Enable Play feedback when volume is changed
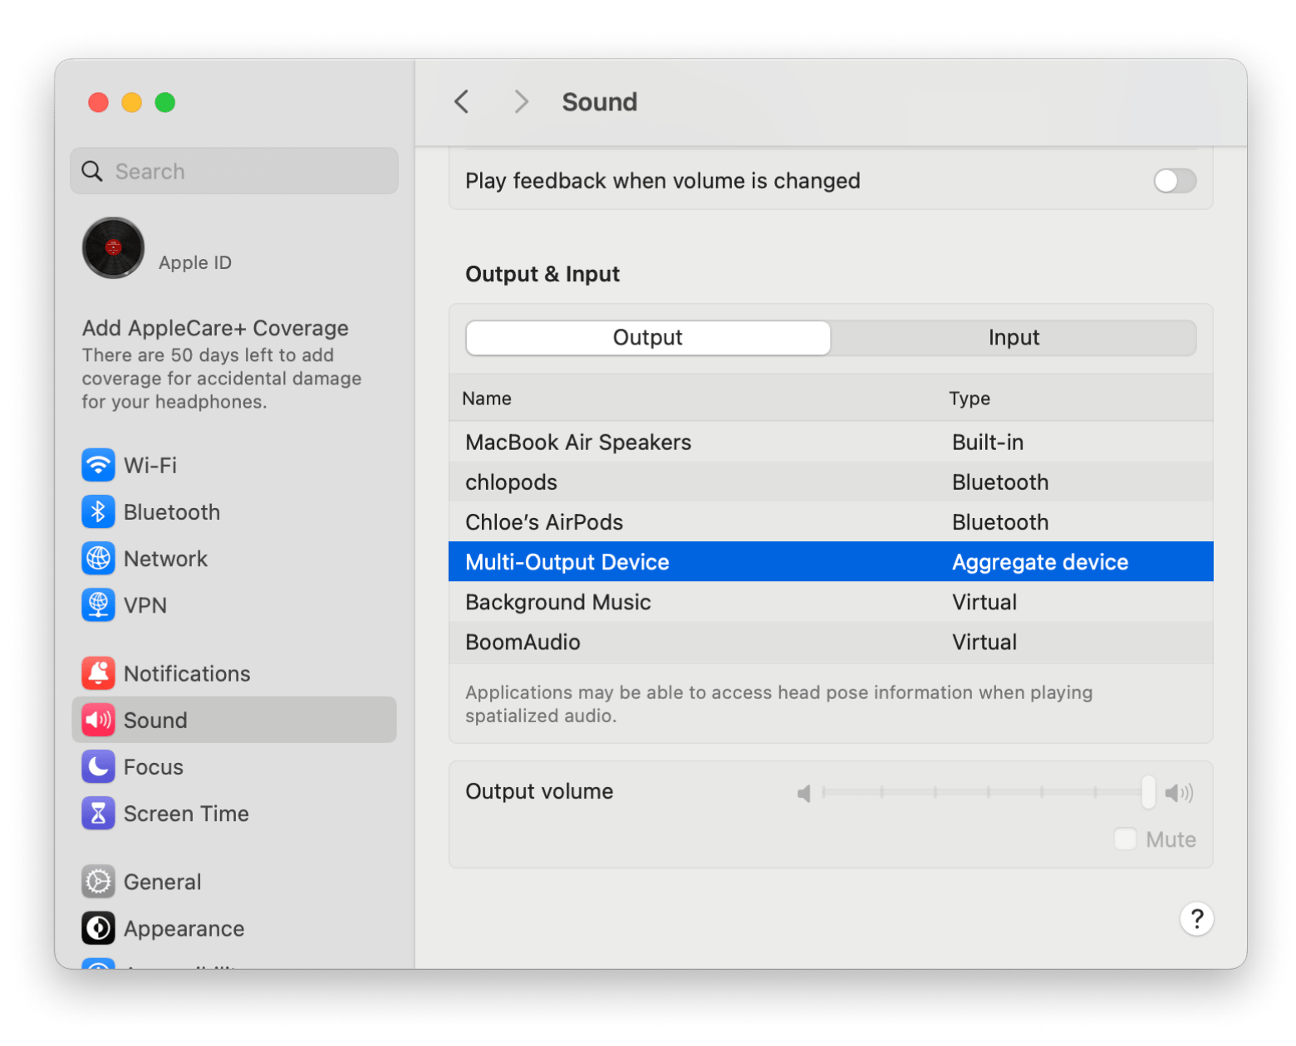 coord(1174,181)
